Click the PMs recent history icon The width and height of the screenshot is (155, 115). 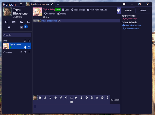click(25, 40)
